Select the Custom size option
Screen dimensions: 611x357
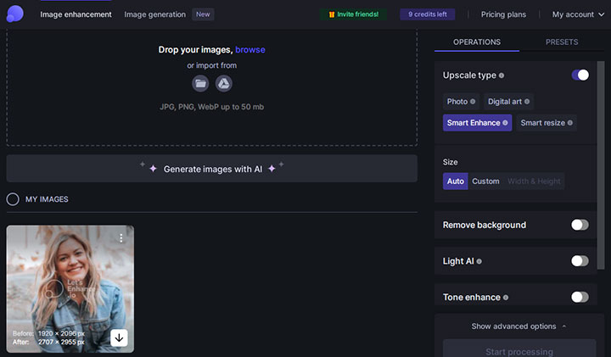pos(485,181)
